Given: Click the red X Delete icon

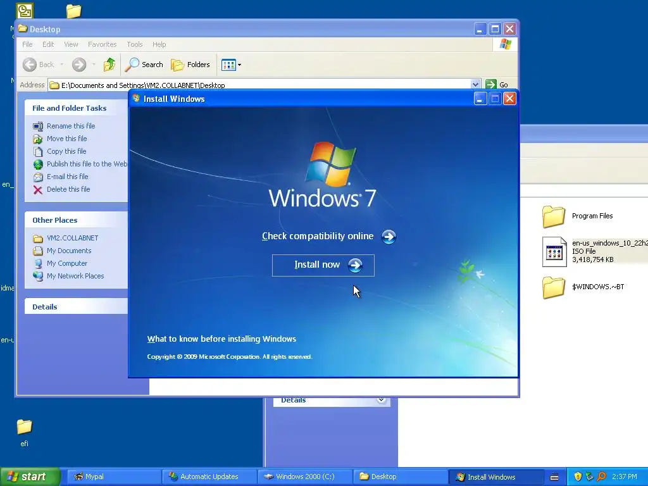Looking at the screenshot, I should pos(37,190).
